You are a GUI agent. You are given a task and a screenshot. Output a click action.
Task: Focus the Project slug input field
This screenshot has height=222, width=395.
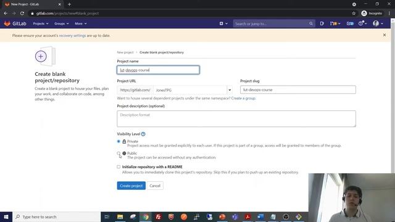click(x=298, y=89)
